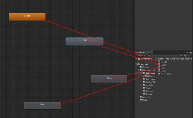Click the Editor folder icon
Screen dimensions: 193x118
(x=141, y=67)
